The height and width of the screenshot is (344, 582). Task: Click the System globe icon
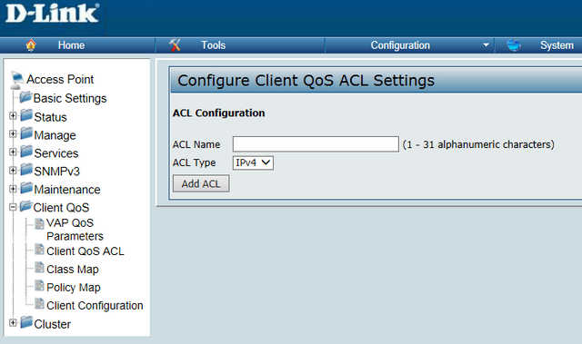pyautogui.click(x=514, y=45)
